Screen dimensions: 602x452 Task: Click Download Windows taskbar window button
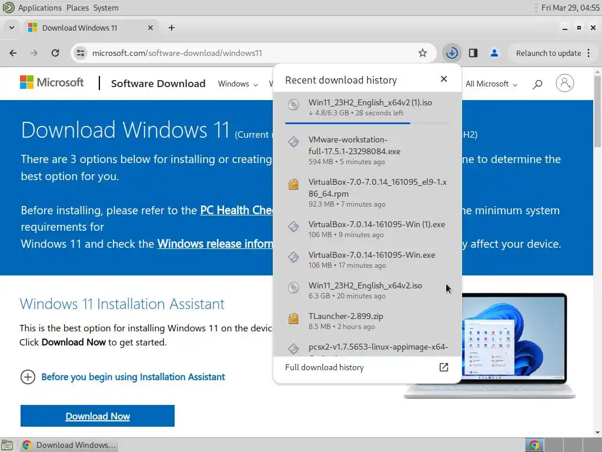(68, 445)
